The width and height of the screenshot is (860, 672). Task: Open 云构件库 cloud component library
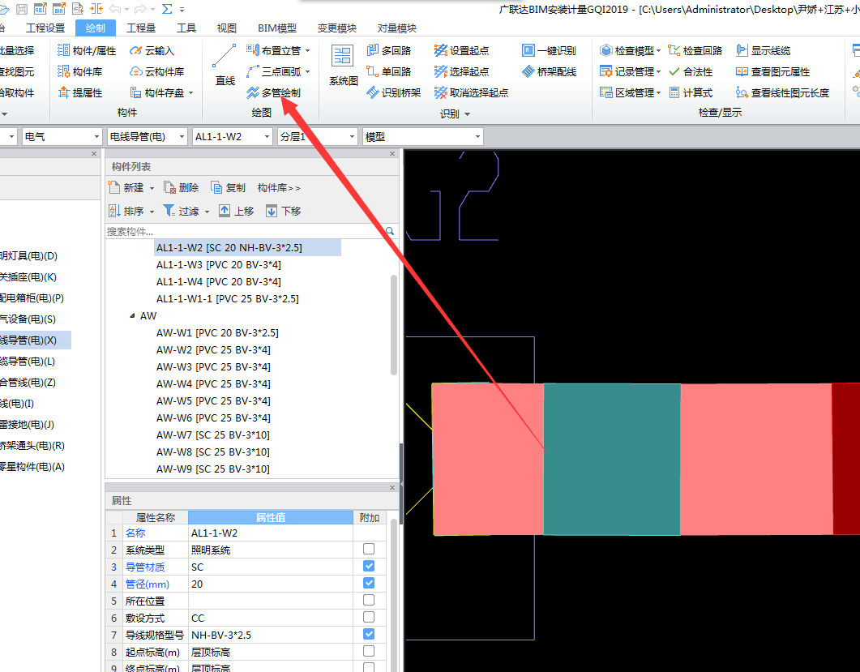[x=157, y=71]
